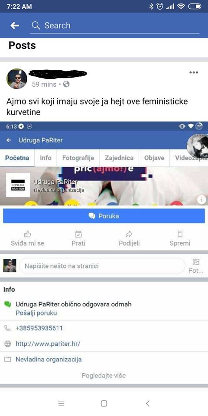
Task: Tap the Spremi bookmark icon
Action: click(x=180, y=238)
